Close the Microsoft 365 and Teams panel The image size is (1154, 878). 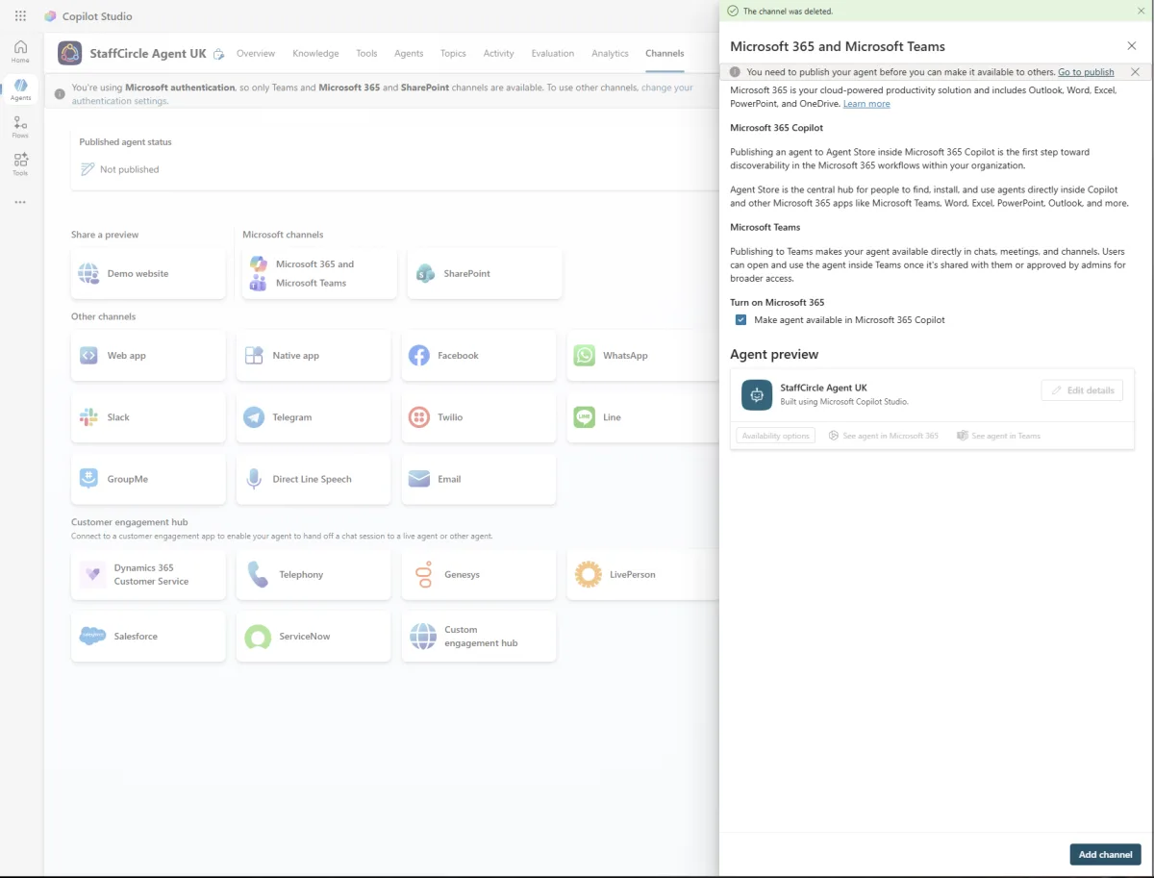tap(1131, 46)
